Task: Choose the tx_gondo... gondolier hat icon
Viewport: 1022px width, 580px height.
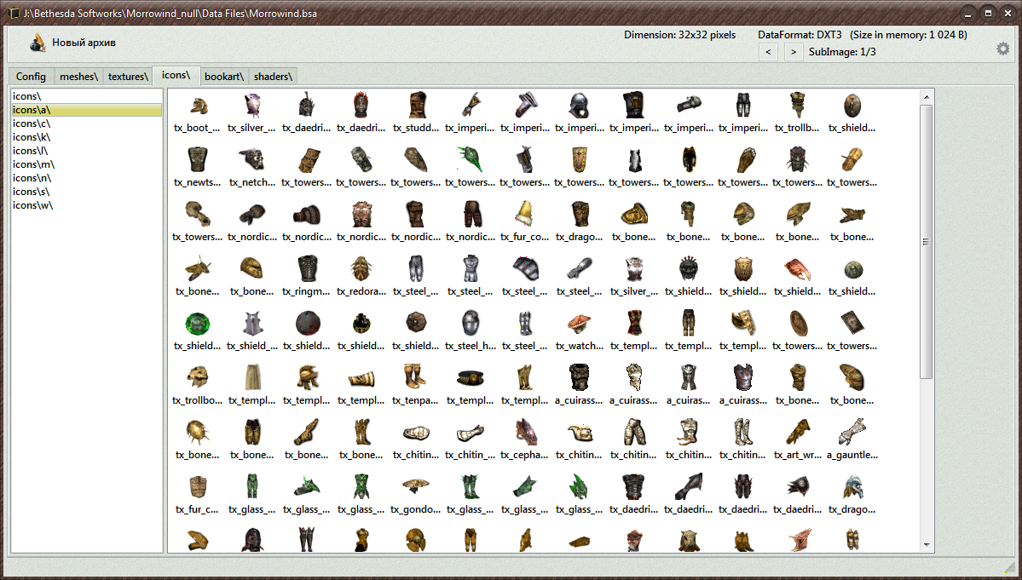Action: pyautogui.click(x=416, y=487)
